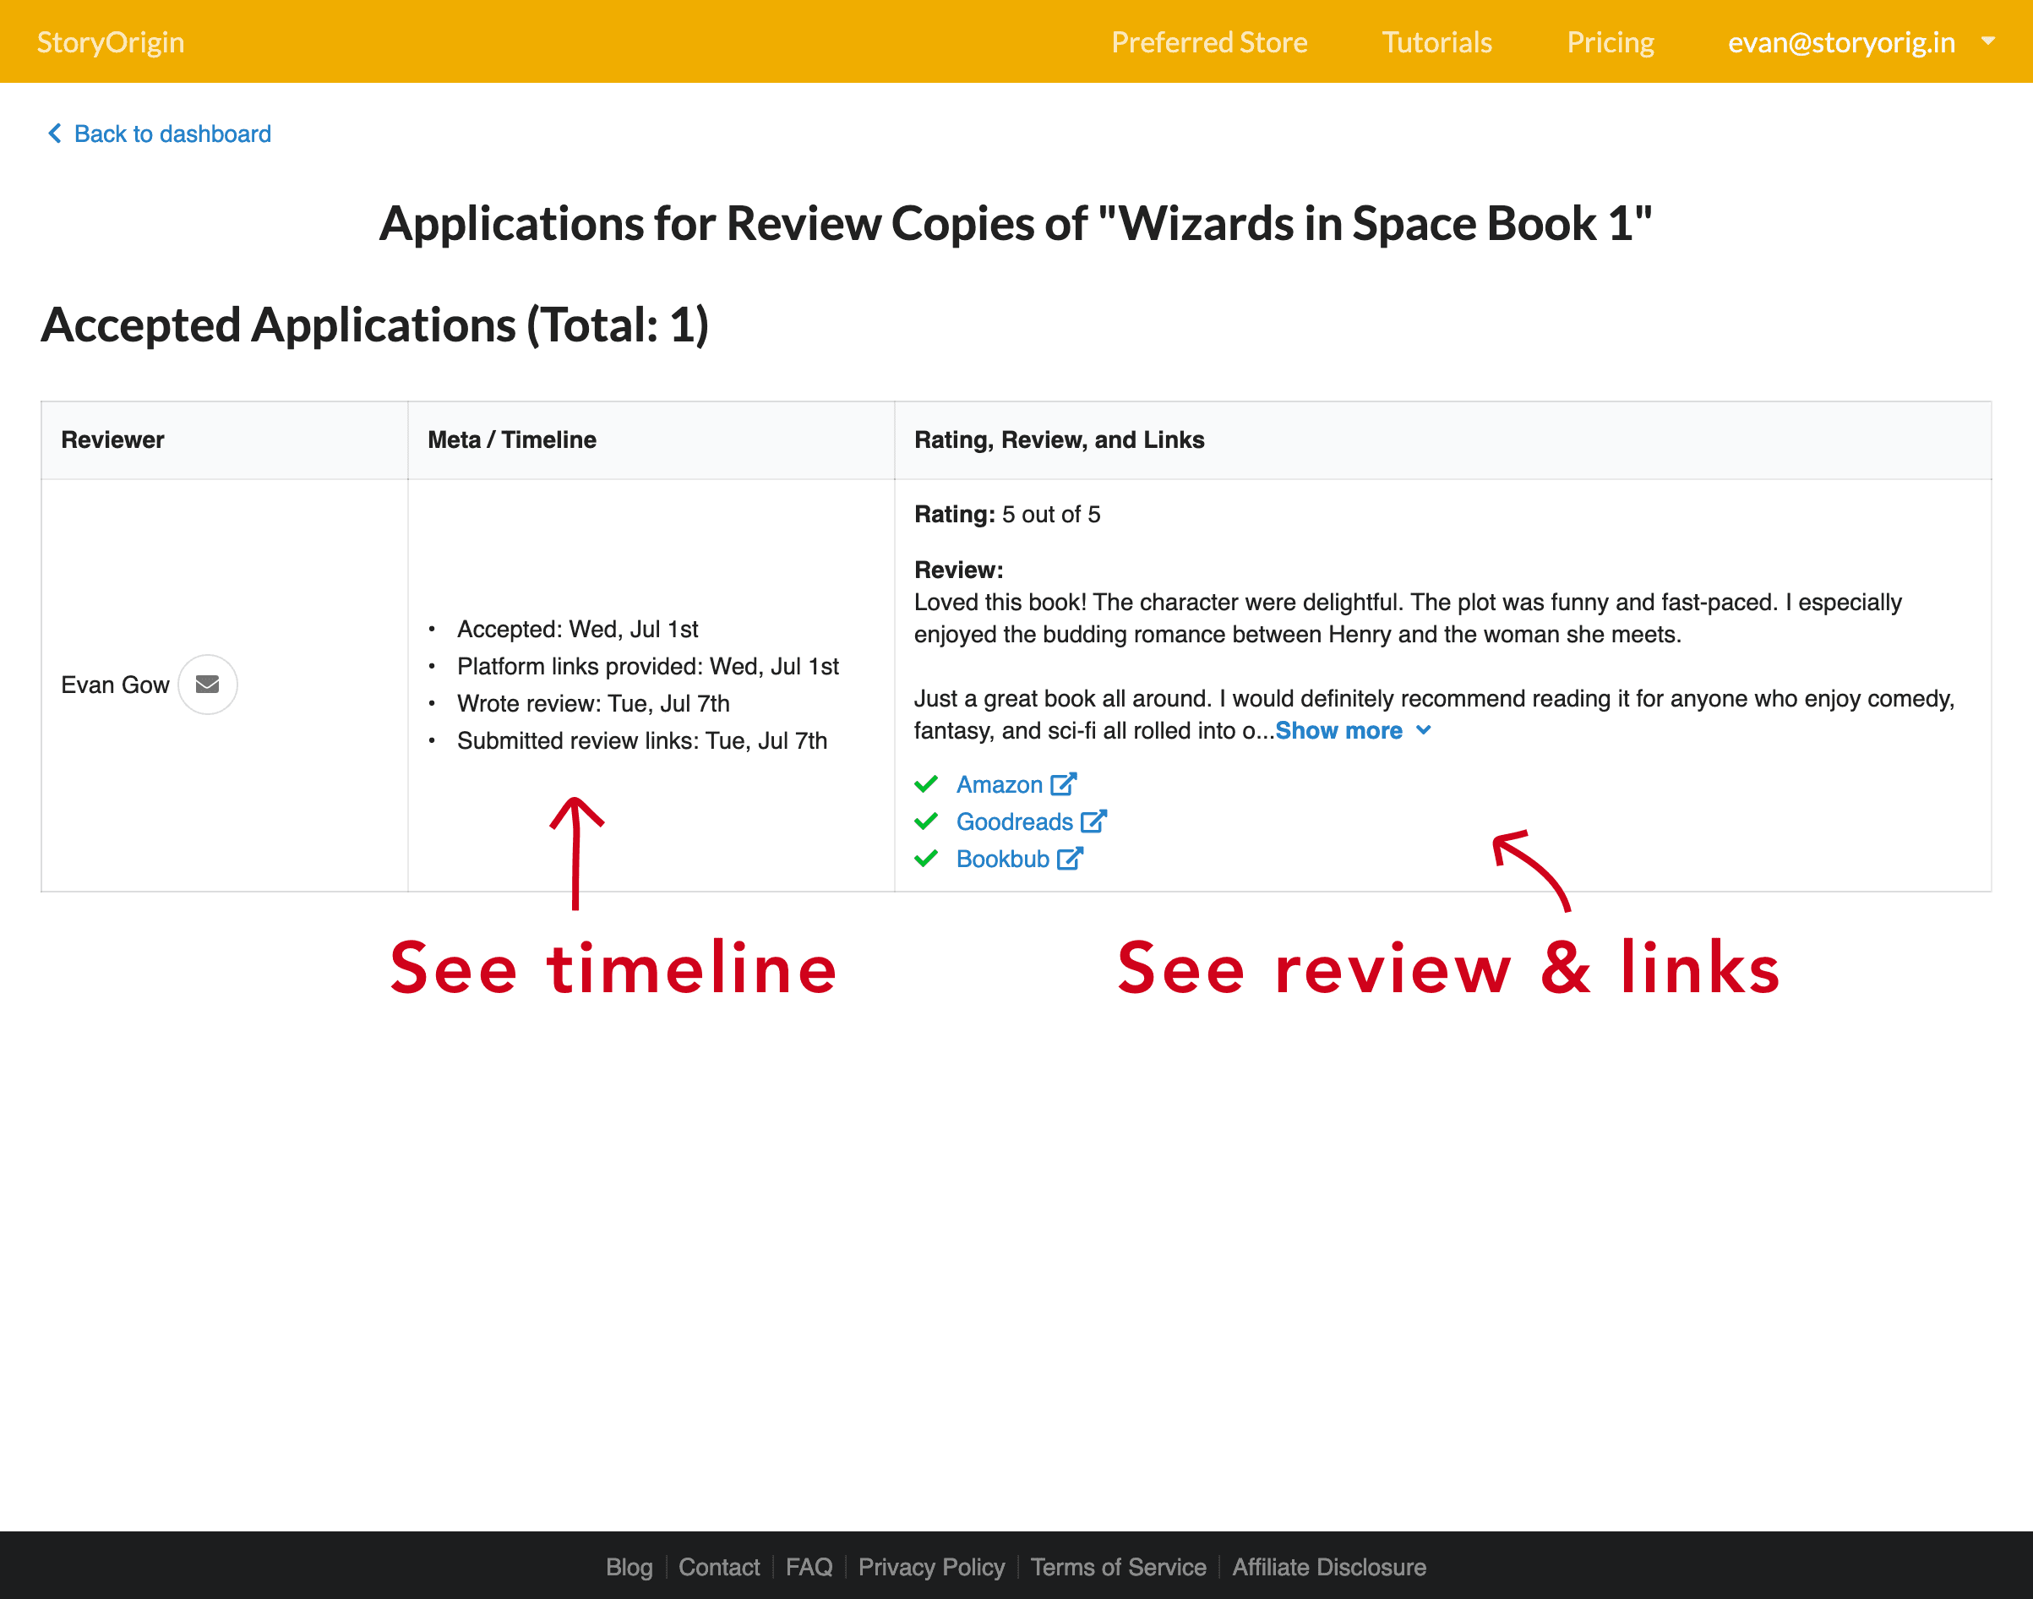
Task: Go back to dashboard
Action: point(172,133)
